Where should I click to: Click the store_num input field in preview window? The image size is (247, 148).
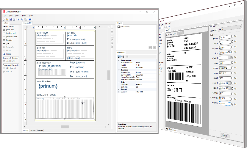(x=225, y=104)
